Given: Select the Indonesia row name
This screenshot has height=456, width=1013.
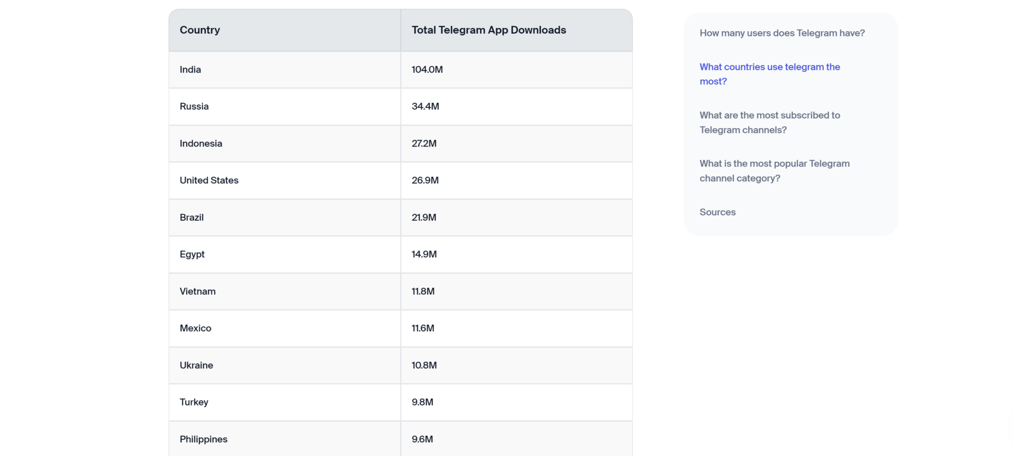Looking at the screenshot, I should 201,143.
